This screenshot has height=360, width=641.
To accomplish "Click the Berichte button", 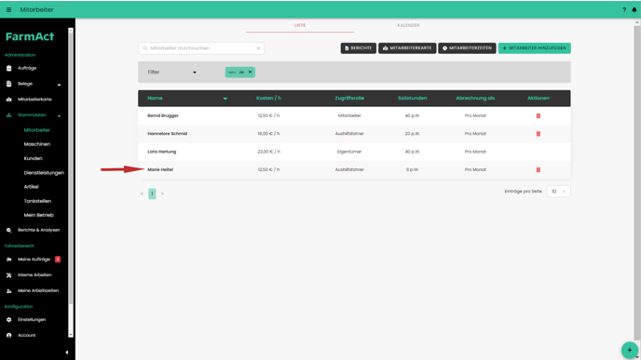I will coord(358,48).
